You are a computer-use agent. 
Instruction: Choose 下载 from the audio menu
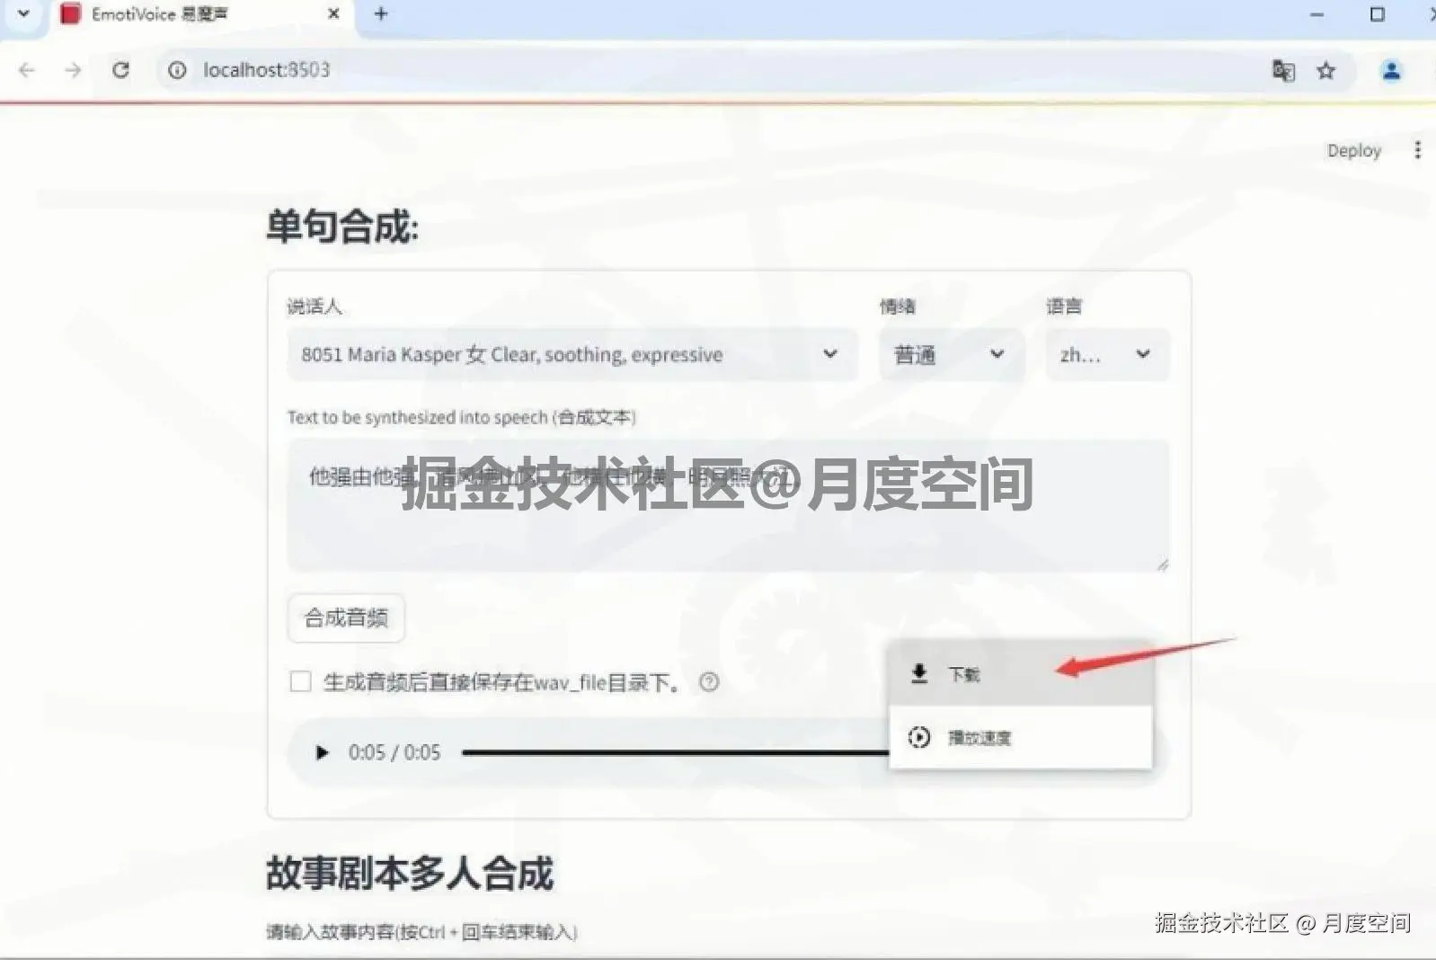tap(1021, 674)
